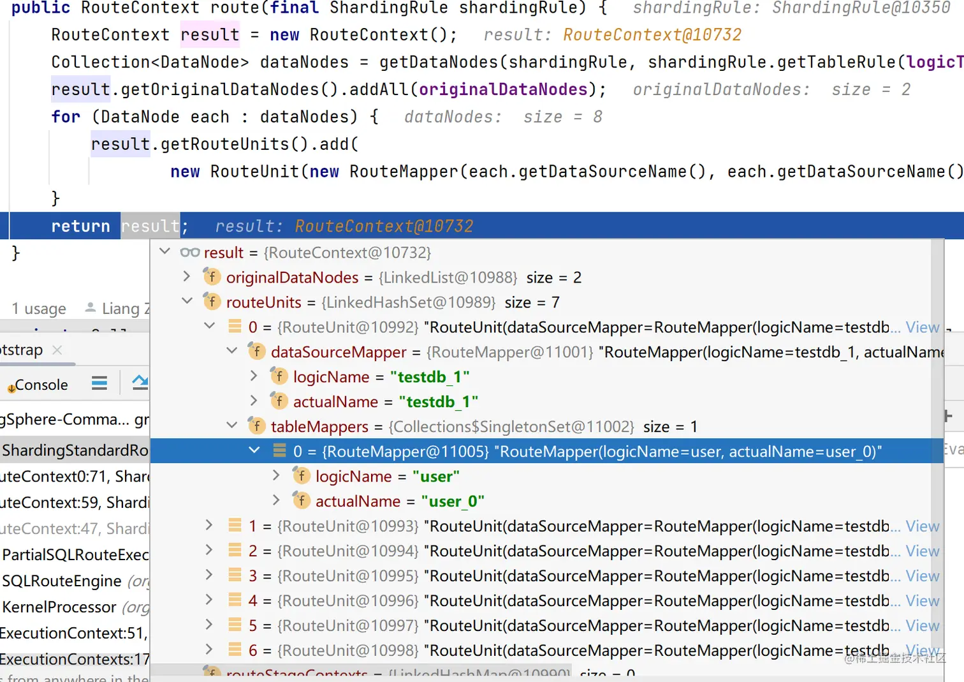Open View link for RouteUnit@10996
Screen dimensions: 964x682
(923, 600)
